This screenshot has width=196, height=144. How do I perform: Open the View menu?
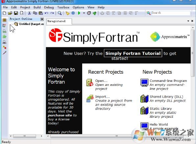click(x=91, y=7)
